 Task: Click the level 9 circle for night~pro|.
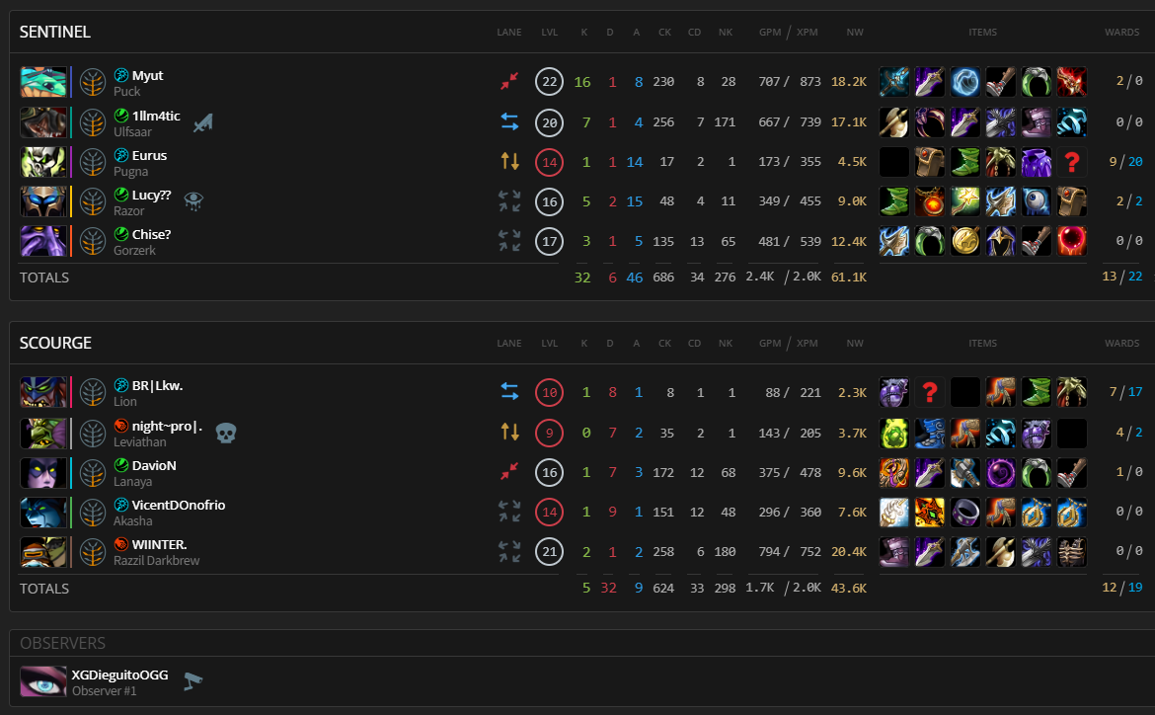(x=549, y=432)
